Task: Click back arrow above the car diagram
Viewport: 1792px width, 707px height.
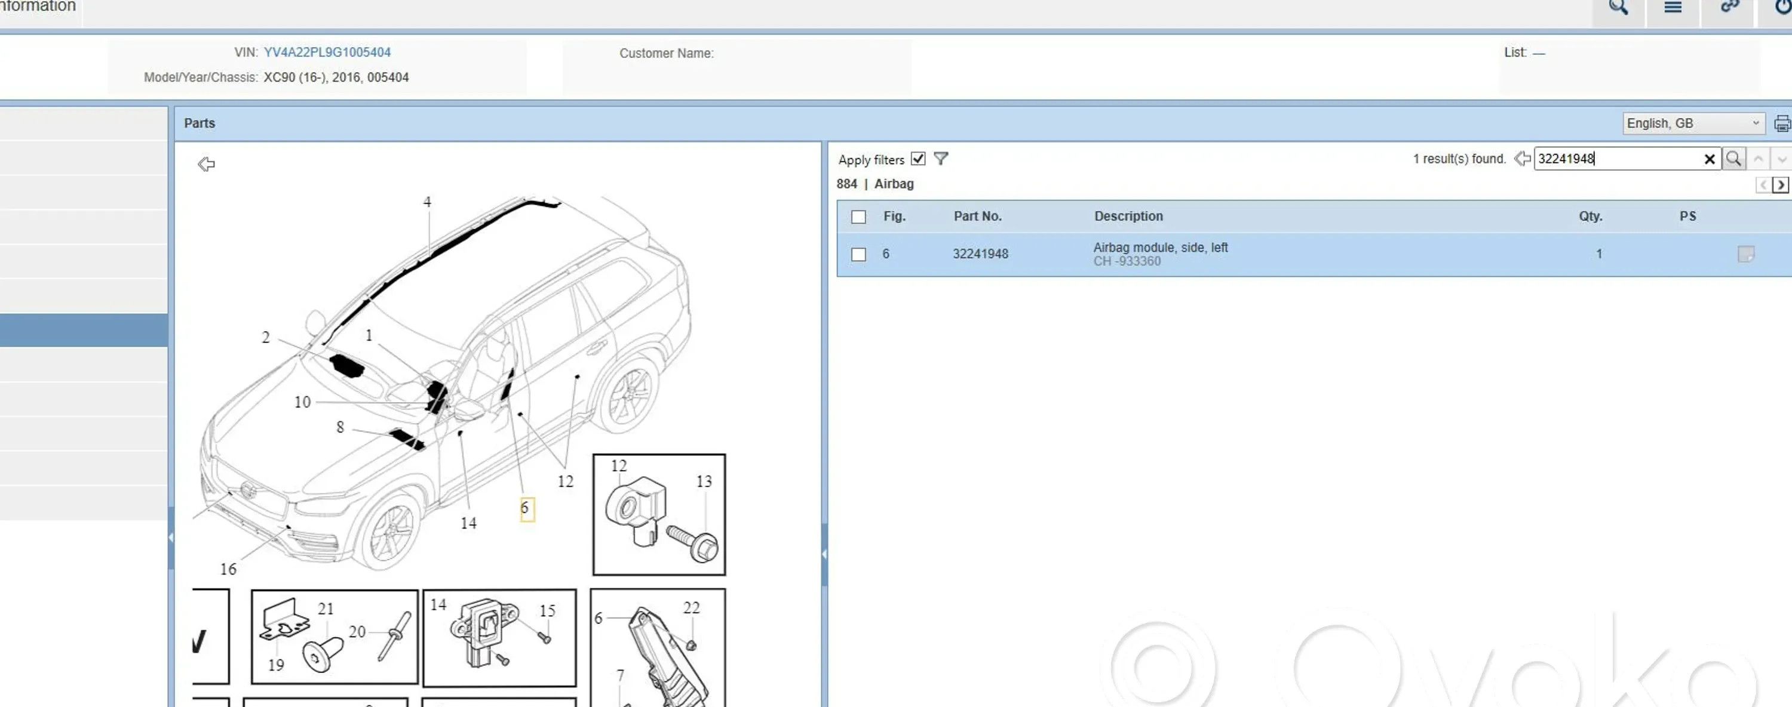Action: point(206,164)
